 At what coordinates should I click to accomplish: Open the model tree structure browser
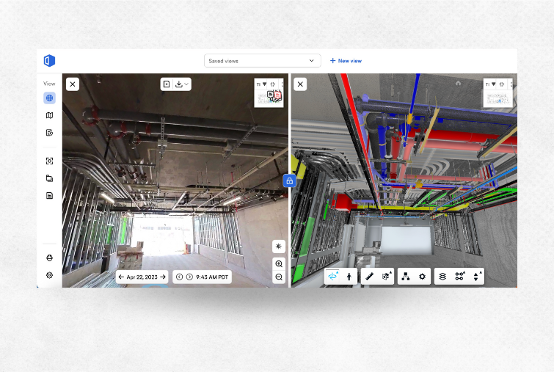click(405, 277)
